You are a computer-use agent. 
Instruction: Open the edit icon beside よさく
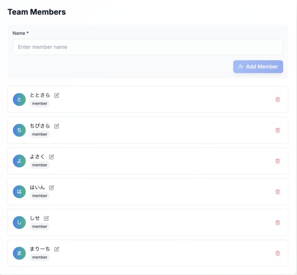pyautogui.click(x=51, y=157)
